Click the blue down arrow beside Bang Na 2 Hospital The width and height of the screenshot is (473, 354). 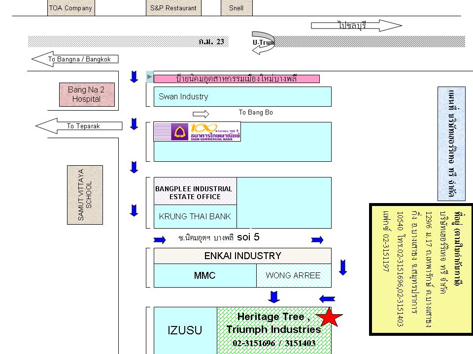click(x=134, y=77)
